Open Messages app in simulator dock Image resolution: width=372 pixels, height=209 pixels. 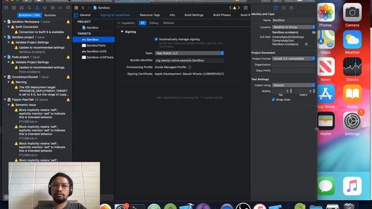point(326,186)
